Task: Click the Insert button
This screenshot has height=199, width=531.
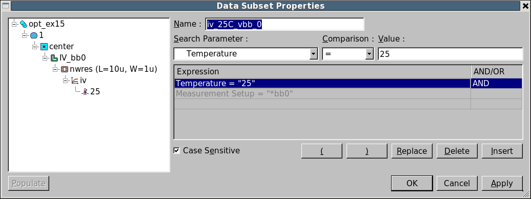Action: click(502, 151)
